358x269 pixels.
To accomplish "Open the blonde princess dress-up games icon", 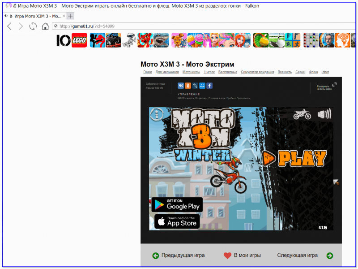I will (211, 40).
